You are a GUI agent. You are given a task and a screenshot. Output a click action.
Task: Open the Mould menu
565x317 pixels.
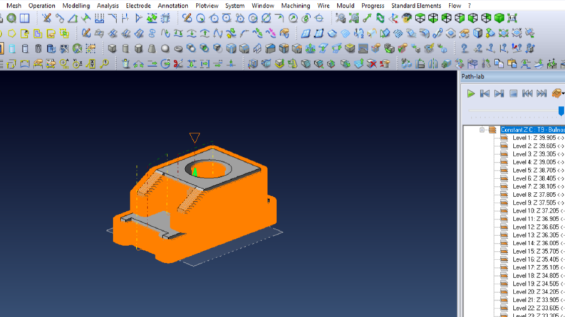coord(345,6)
